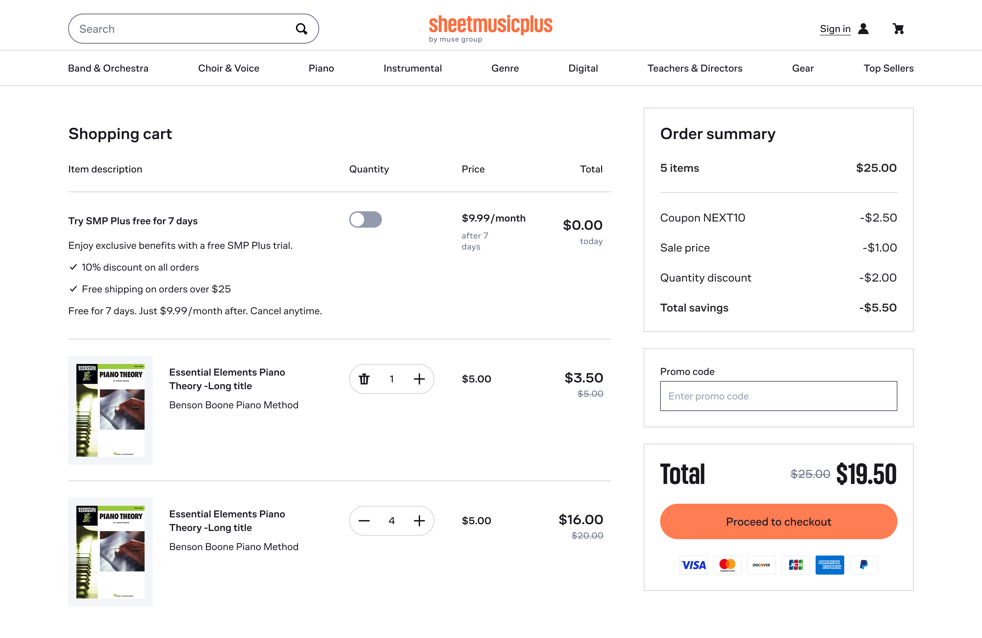
Task: Click the PayPal payment icon
Action: tap(864, 565)
